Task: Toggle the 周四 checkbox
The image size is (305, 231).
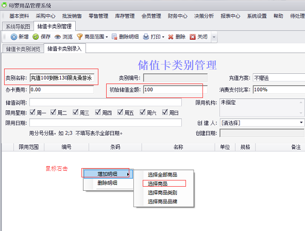Action: pyautogui.click(x=98, y=112)
